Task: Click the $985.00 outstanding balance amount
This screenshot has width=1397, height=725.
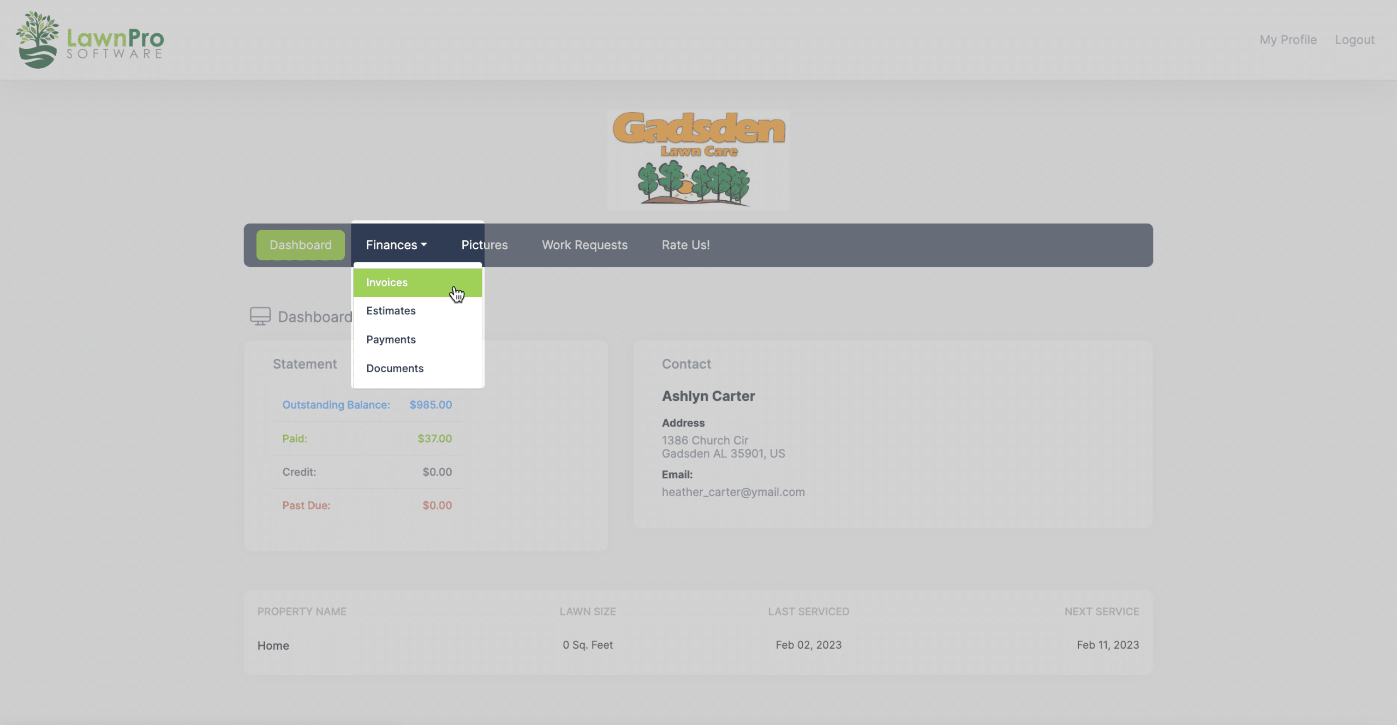Action: pyautogui.click(x=431, y=405)
